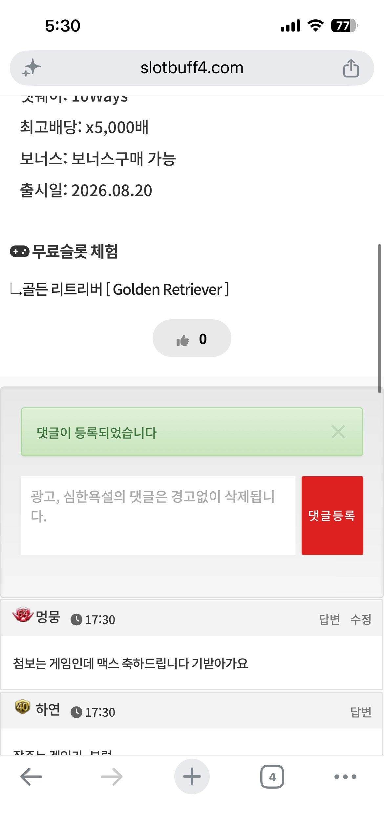384x832 pixels.
Task: Click the 댓글등록 red button
Action: click(x=332, y=515)
